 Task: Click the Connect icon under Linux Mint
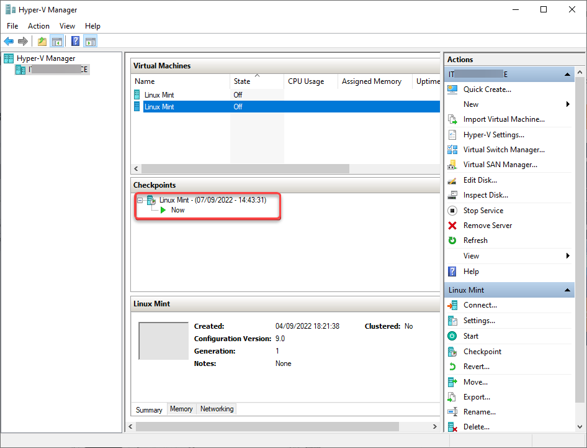452,305
